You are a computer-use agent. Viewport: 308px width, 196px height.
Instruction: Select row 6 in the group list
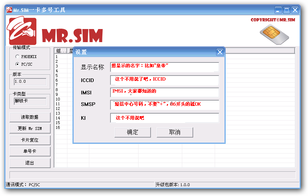pyautogui.click(x=56, y=80)
